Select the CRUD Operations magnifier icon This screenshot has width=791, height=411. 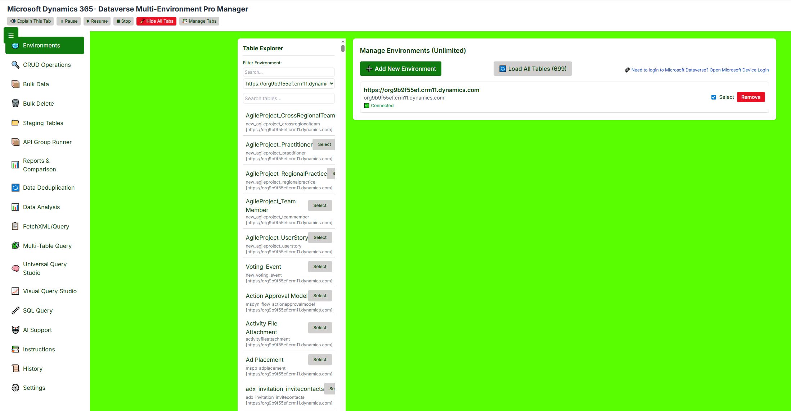[15, 65]
